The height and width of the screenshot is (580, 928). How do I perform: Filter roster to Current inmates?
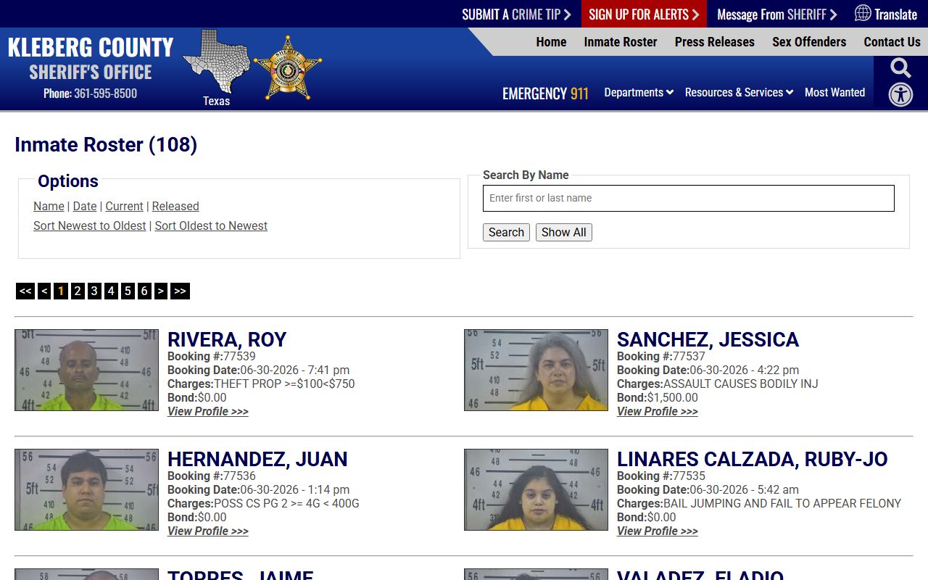(x=124, y=206)
